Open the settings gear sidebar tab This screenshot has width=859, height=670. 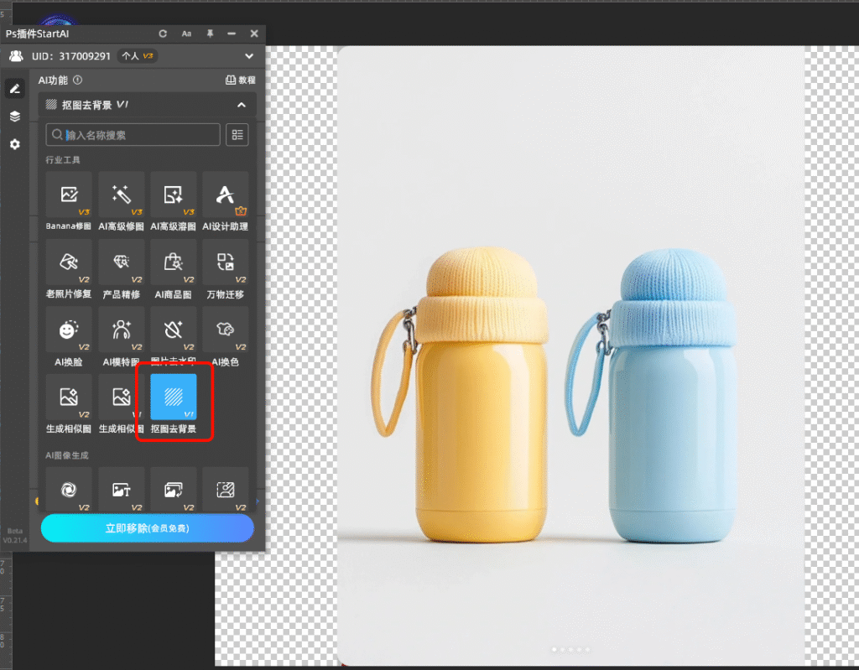[x=14, y=144]
